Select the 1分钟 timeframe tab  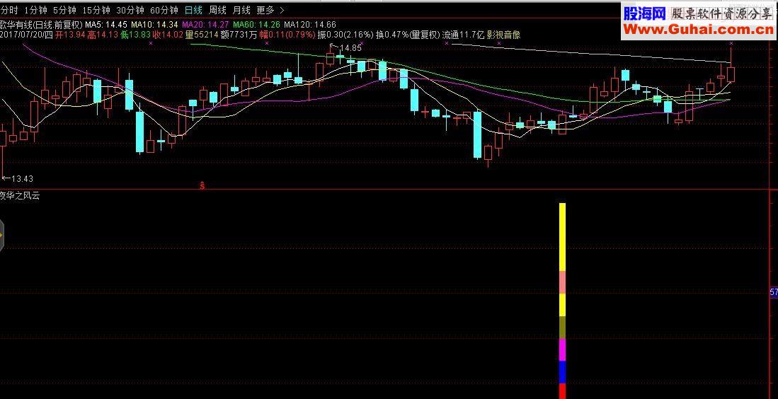(x=36, y=10)
